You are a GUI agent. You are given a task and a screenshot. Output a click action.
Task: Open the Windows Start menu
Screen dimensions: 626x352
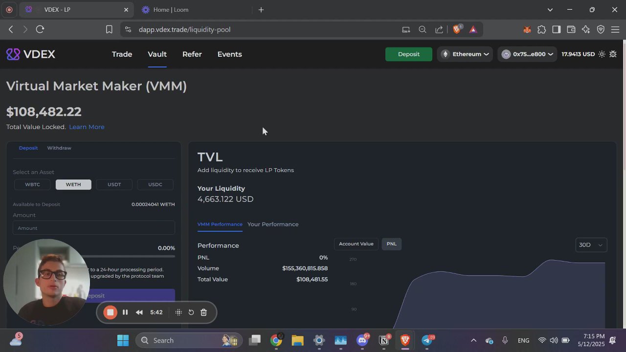(x=123, y=340)
